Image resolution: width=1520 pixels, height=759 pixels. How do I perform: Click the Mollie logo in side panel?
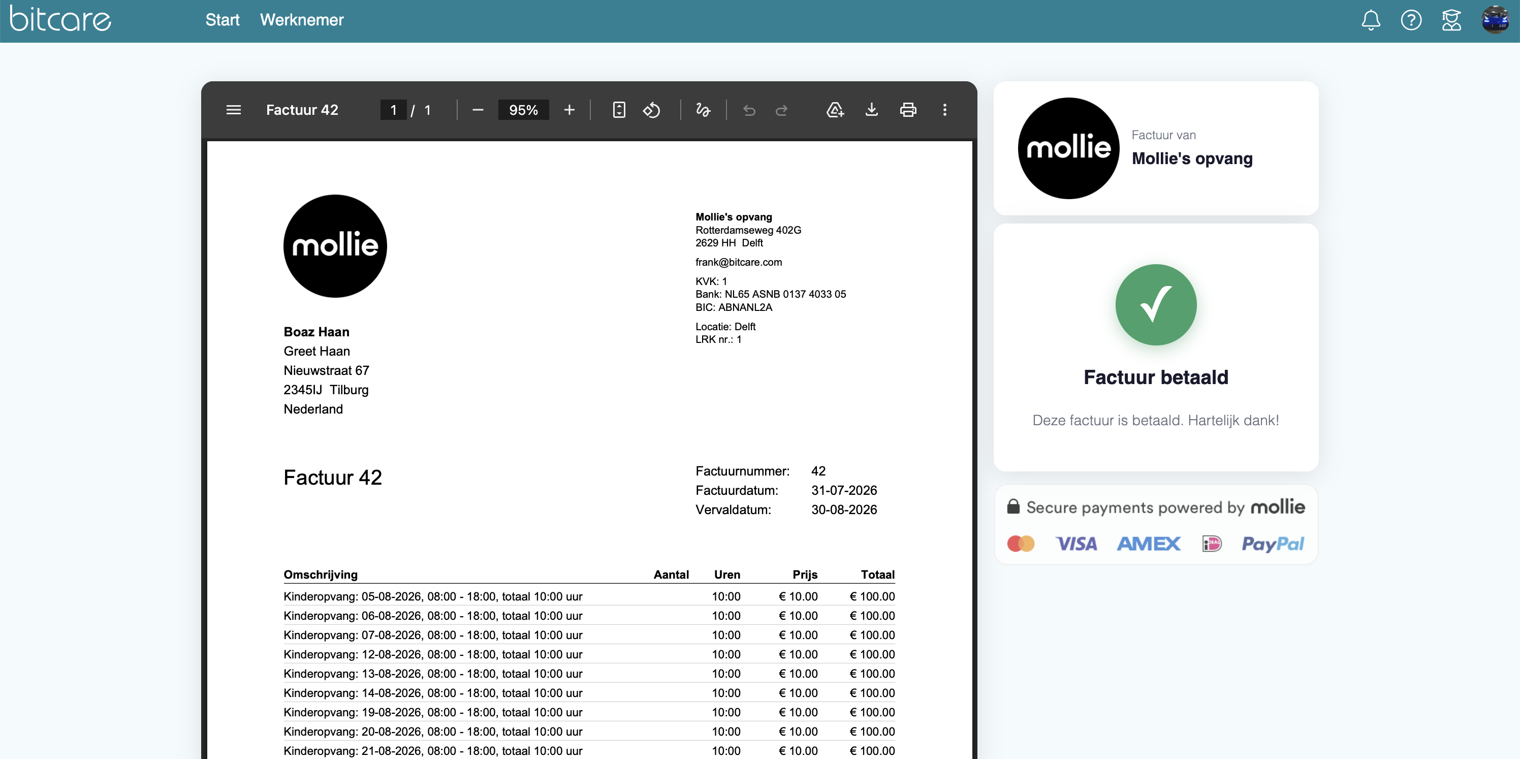coord(1068,148)
